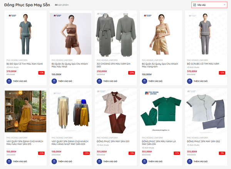Click cart icon for Quần Áo Quây Nâu Nhạt
This screenshot has width=231, height=169.
pyautogui.click(x=54, y=81)
